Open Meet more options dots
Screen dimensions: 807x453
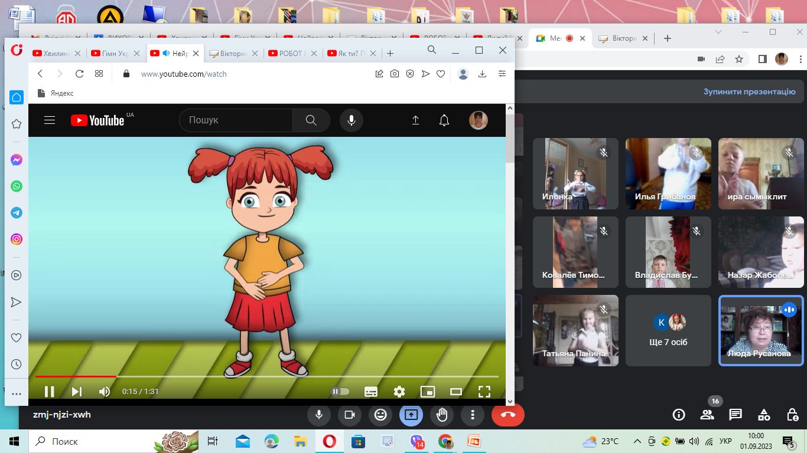pyautogui.click(x=473, y=415)
